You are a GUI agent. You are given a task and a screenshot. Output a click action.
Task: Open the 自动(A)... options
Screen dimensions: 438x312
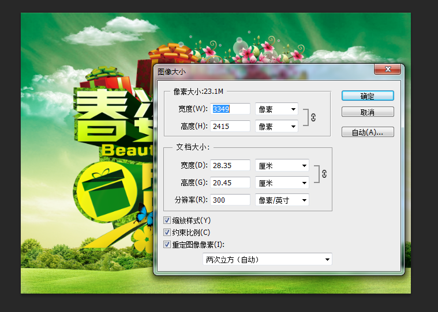pyautogui.click(x=368, y=132)
